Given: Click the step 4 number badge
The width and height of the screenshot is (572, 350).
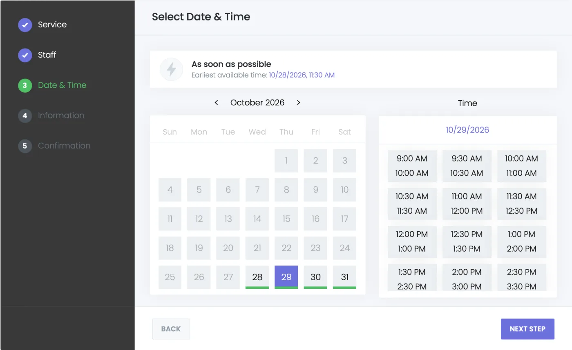Looking at the screenshot, I should [x=25, y=115].
